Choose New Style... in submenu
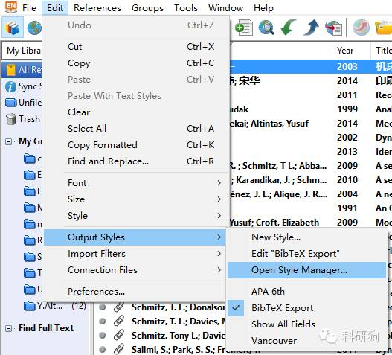The width and height of the screenshot is (392, 355). (306, 237)
